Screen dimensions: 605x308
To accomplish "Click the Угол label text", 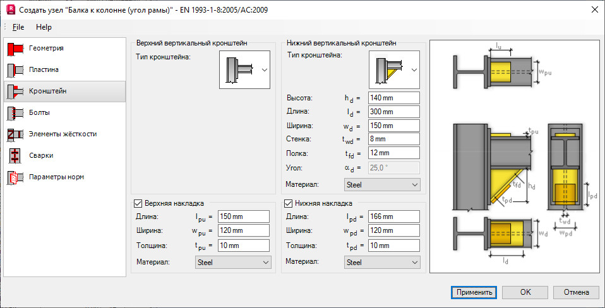I will tap(294, 168).
